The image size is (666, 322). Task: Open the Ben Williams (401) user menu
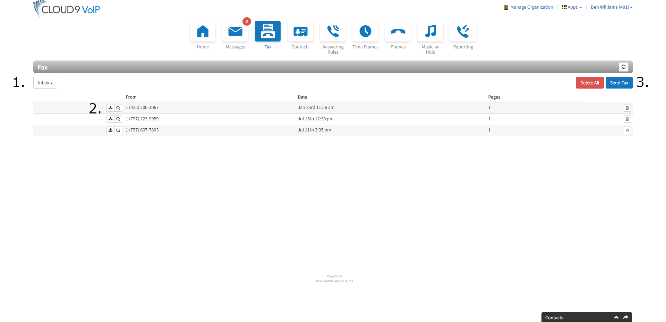(x=611, y=7)
